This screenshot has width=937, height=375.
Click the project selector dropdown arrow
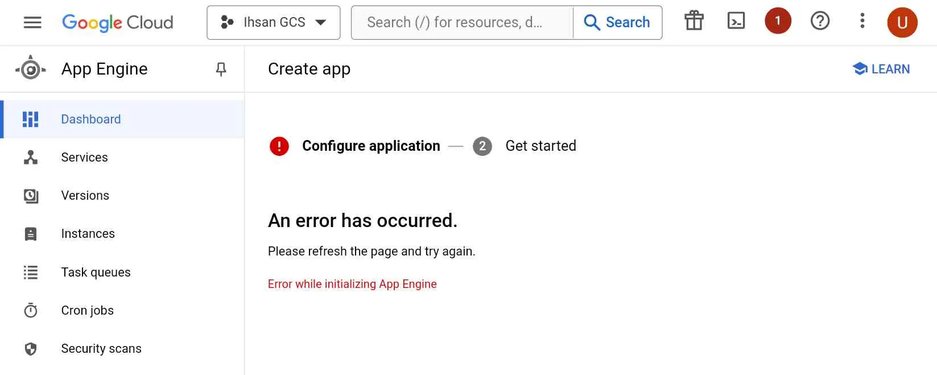coord(321,22)
